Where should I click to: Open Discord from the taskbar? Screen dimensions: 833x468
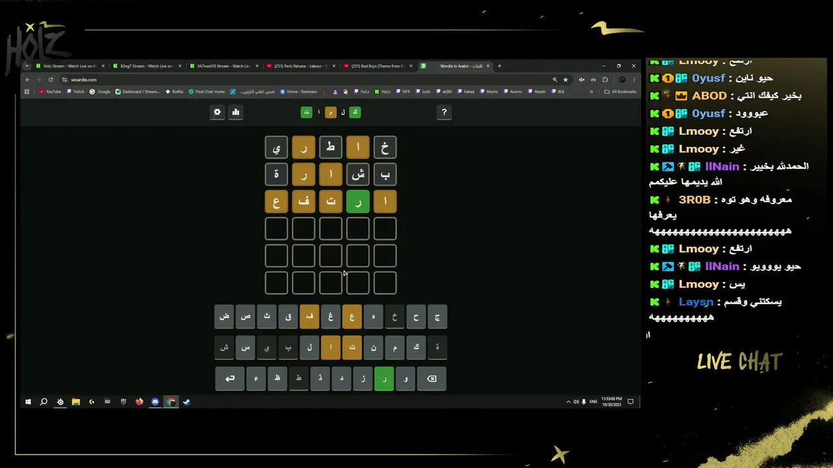point(155,402)
